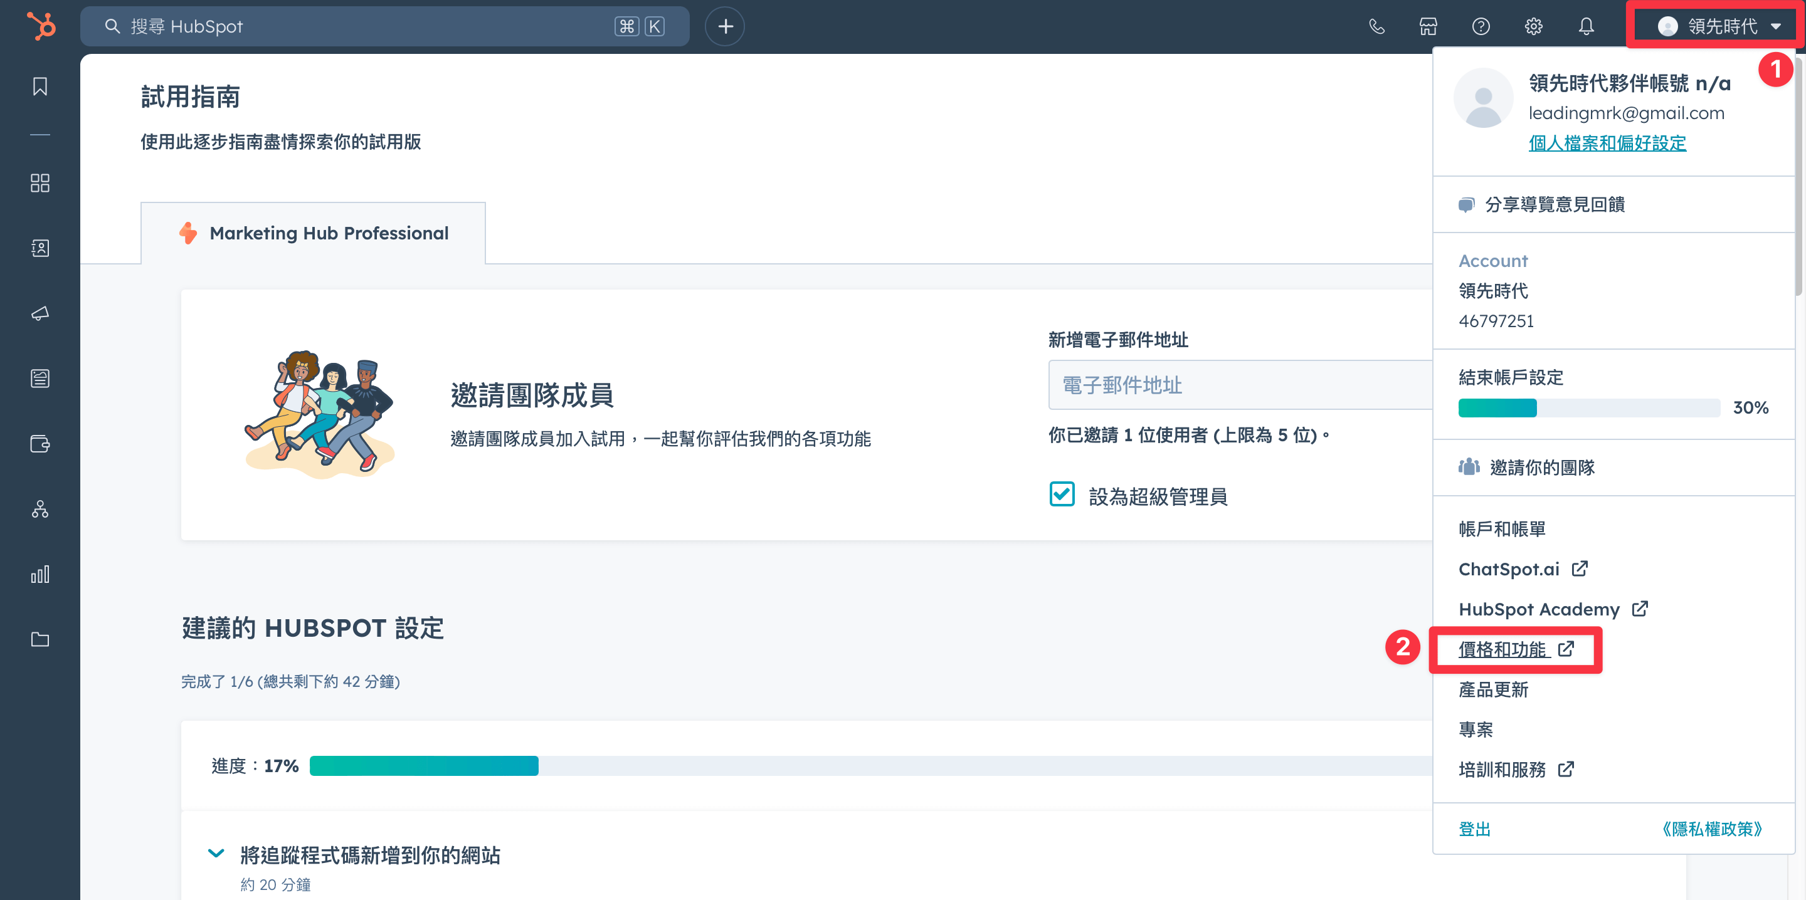Screen dimensions: 1806x900
Task: Click the profile avatar picture in menu
Action: 1484,98
